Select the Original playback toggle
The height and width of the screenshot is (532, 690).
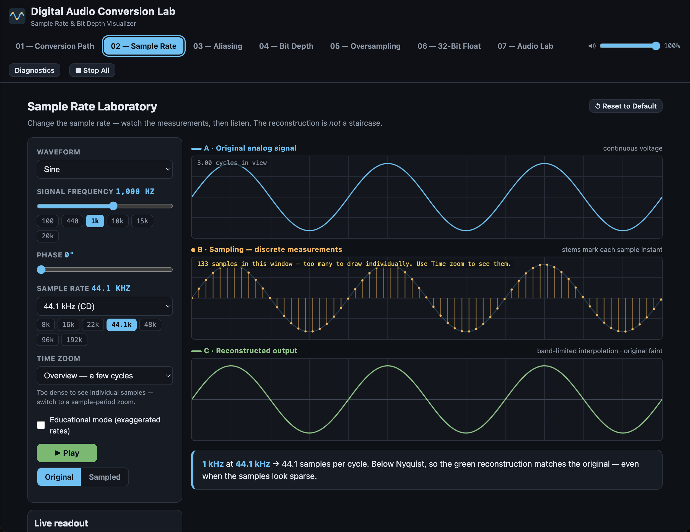[59, 477]
